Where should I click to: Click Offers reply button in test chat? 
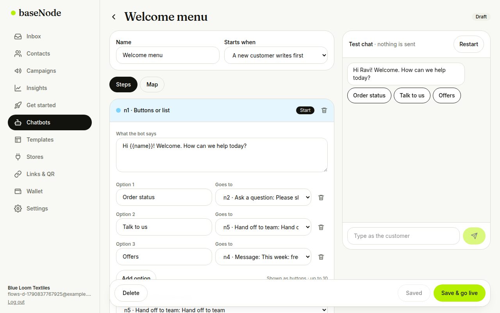447,95
